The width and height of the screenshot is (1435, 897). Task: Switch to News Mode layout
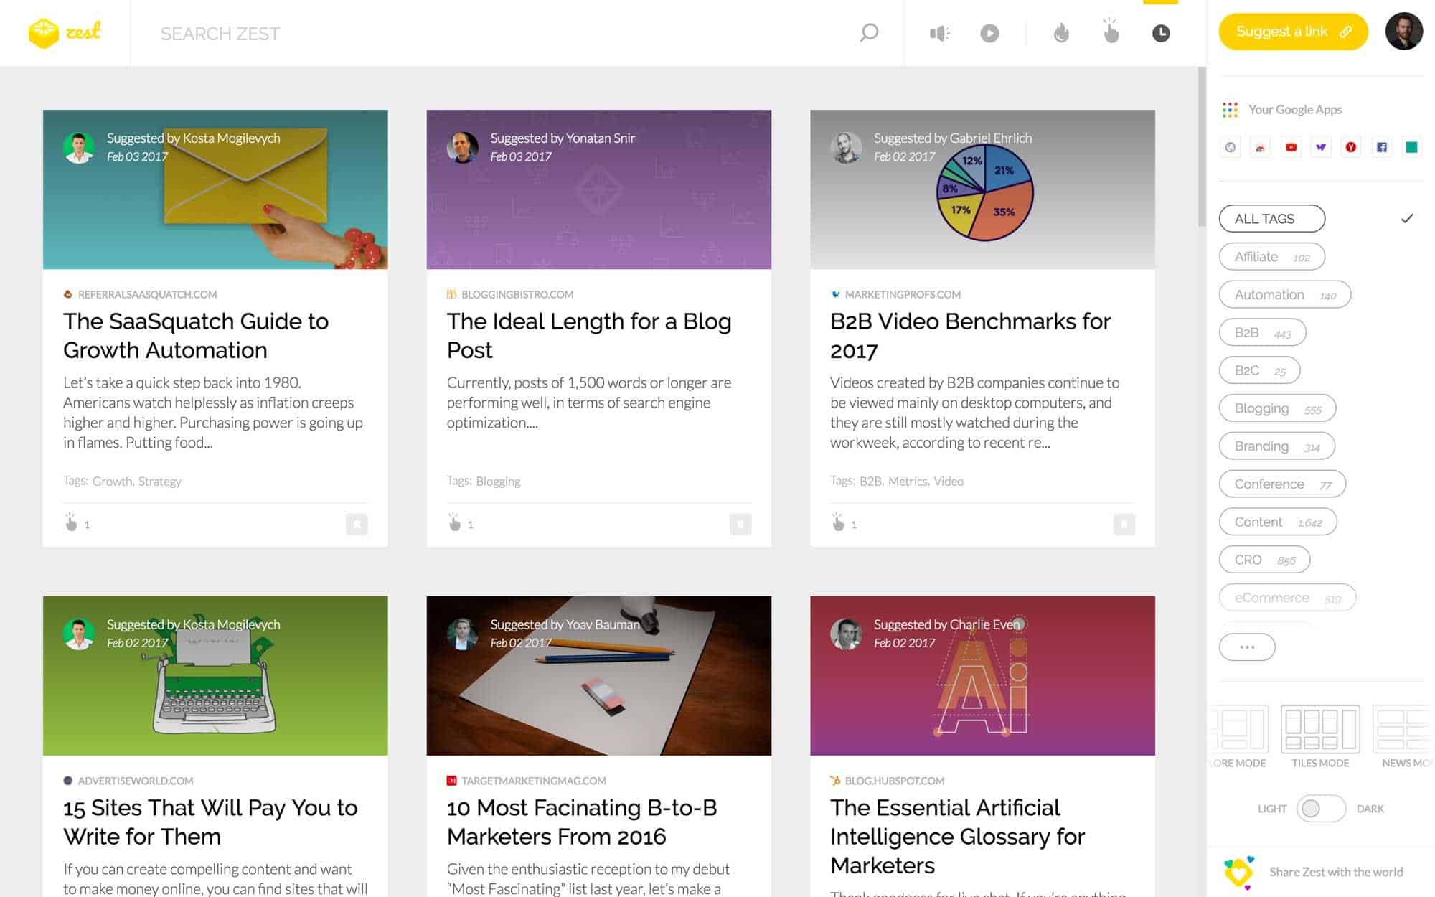[1403, 737]
